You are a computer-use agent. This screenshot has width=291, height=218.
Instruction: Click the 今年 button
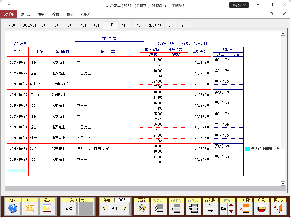114,208
